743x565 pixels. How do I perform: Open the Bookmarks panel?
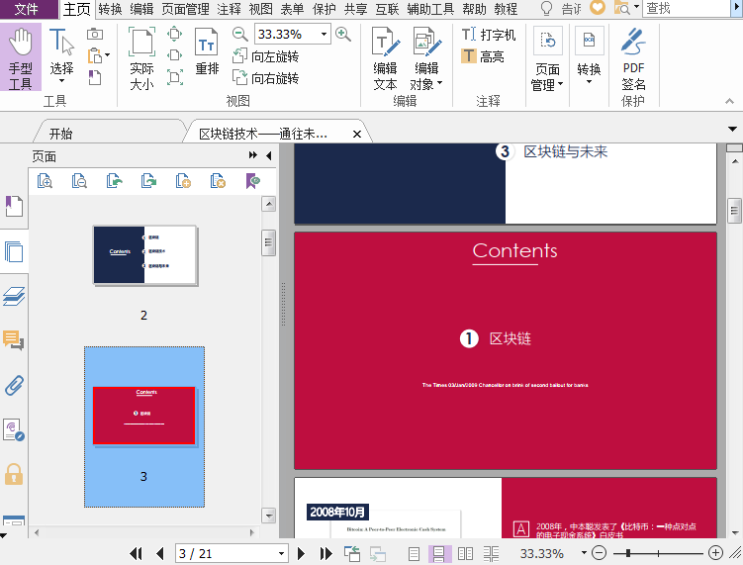click(14, 206)
